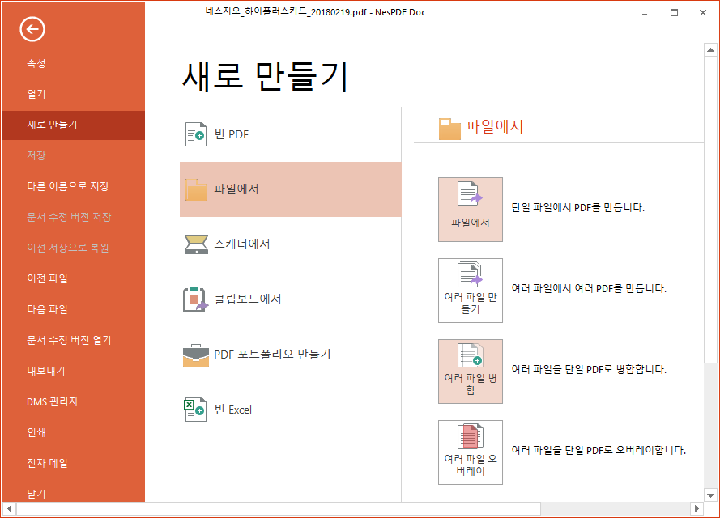Click the clipboard icon for 클립보드에서
The width and height of the screenshot is (720, 518).
(196, 299)
